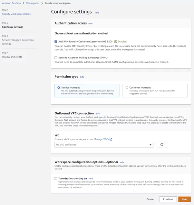Image resolution: width=194 pixels, height=205 pixels.
Task: Open Info beside Permission type
Action: click(82, 77)
